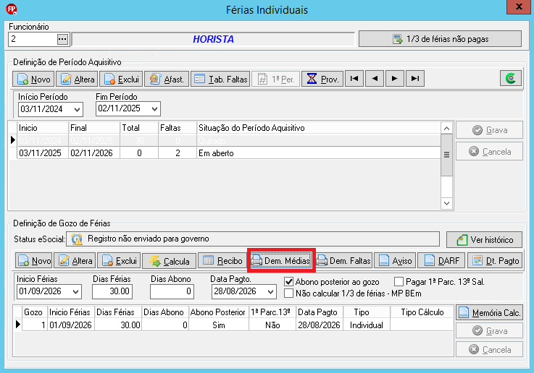Screen dimensions: 534x373
Task: Open Memória Calc.
Action: pyautogui.click(x=489, y=312)
